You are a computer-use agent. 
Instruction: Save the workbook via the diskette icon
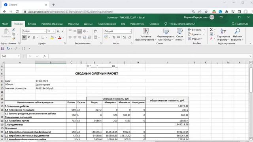3,49
